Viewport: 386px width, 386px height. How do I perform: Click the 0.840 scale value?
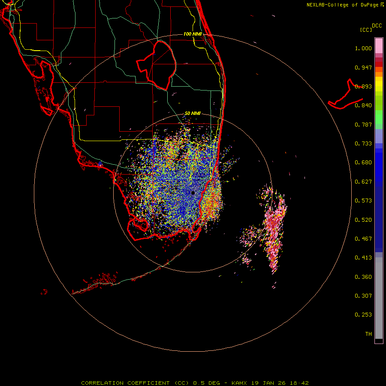click(363, 106)
